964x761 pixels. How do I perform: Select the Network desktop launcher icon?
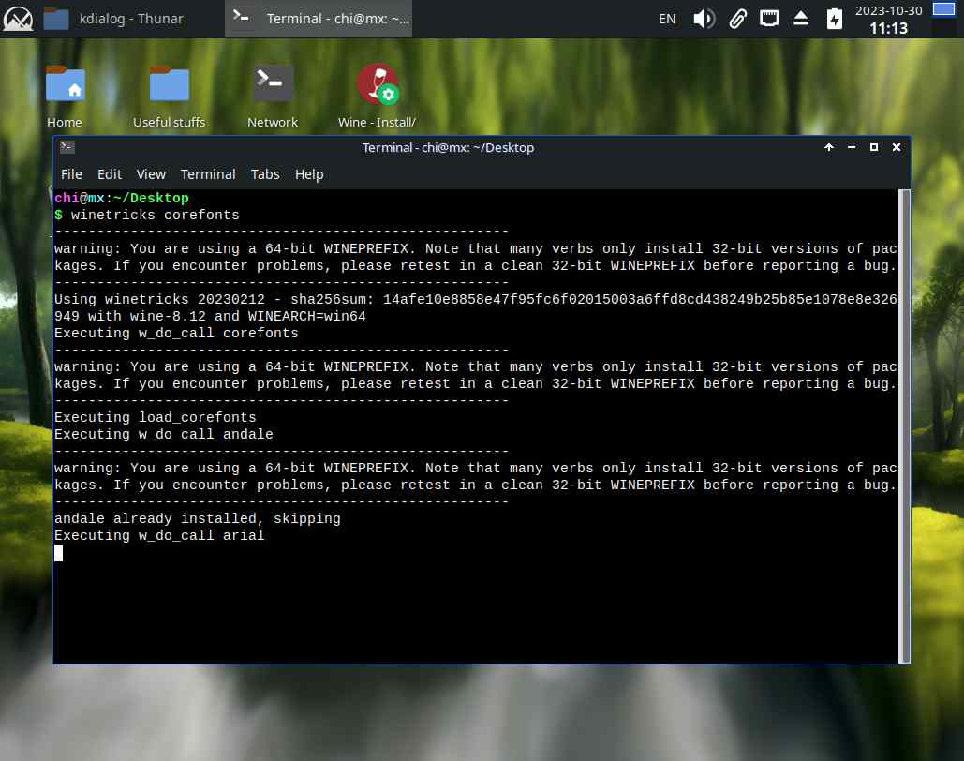coord(273,97)
